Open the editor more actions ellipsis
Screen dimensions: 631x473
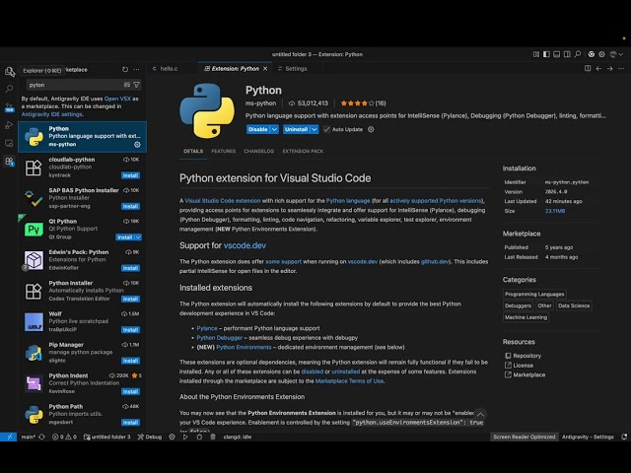[621, 69]
